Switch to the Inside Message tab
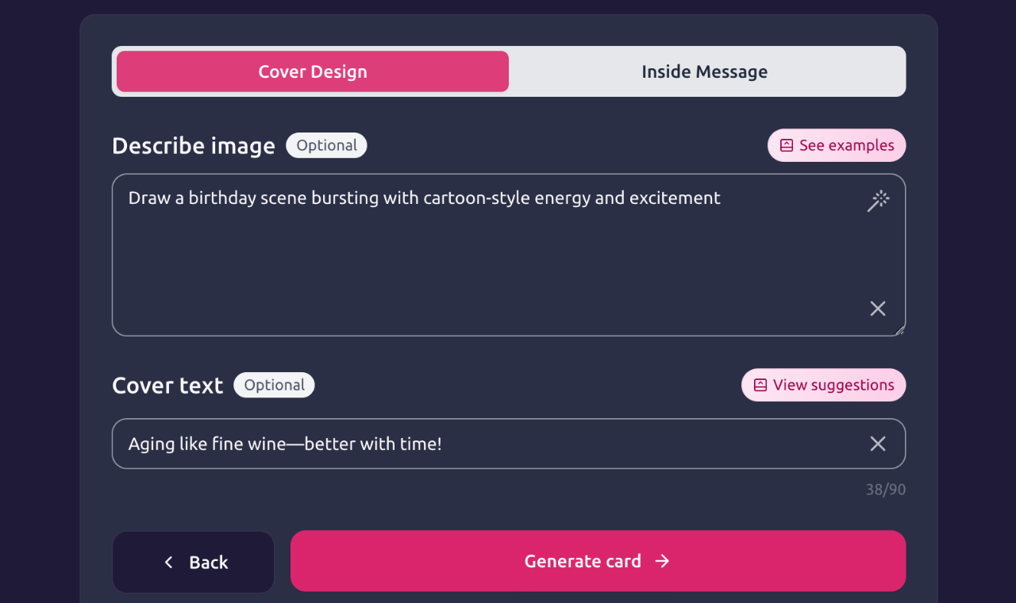 (704, 71)
